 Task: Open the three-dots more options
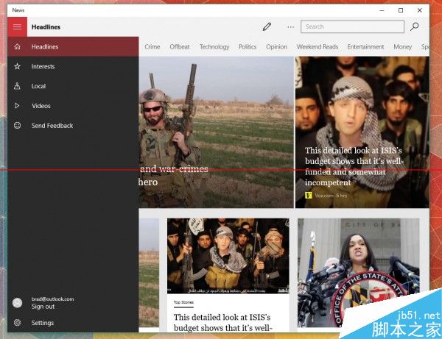[x=291, y=27]
